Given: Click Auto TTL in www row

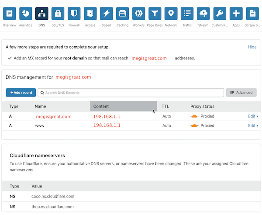Looking at the screenshot, I should [x=167, y=125].
